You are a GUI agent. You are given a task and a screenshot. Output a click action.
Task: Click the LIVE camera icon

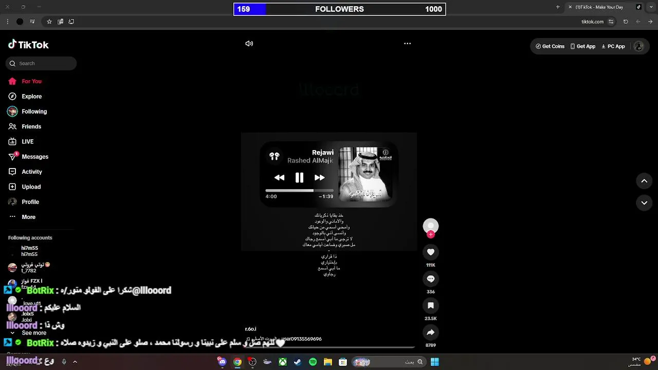(x=12, y=141)
